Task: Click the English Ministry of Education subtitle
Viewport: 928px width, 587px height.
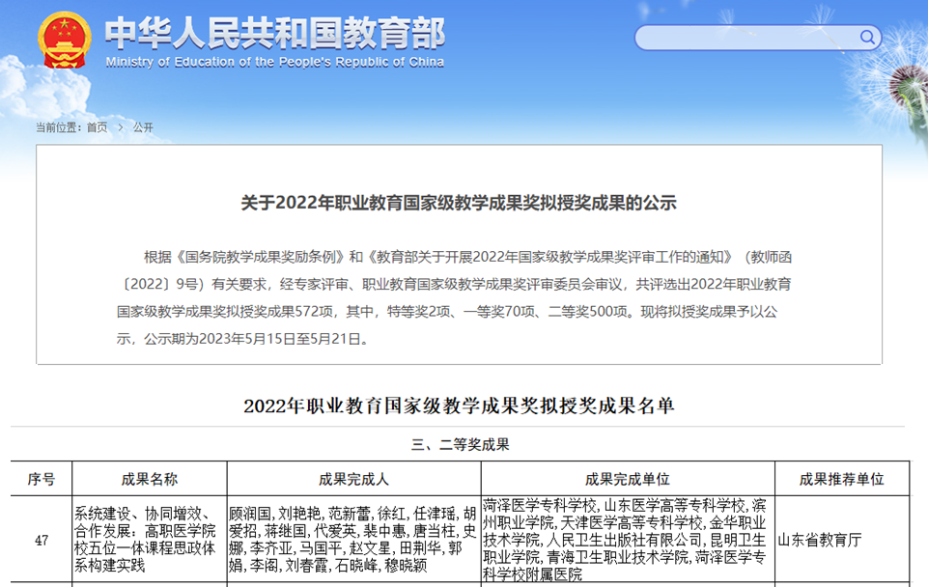Action: tap(275, 63)
